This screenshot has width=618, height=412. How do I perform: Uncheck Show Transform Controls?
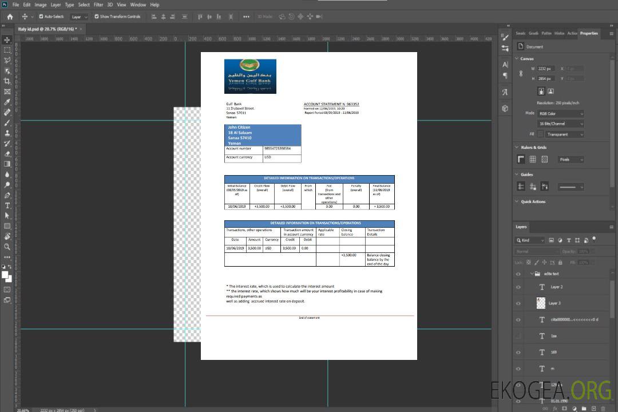pos(97,17)
